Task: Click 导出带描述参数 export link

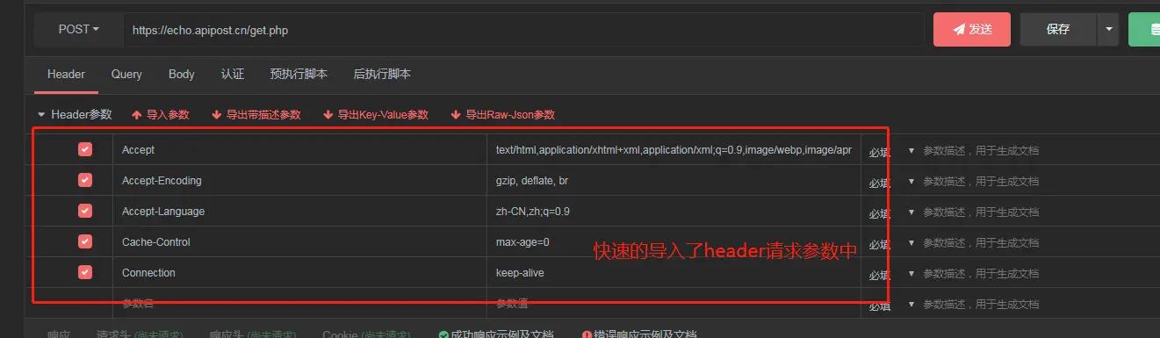Action: click(x=256, y=115)
